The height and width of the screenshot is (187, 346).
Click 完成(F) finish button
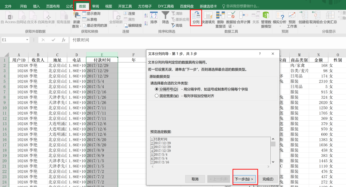click(268, 179)
